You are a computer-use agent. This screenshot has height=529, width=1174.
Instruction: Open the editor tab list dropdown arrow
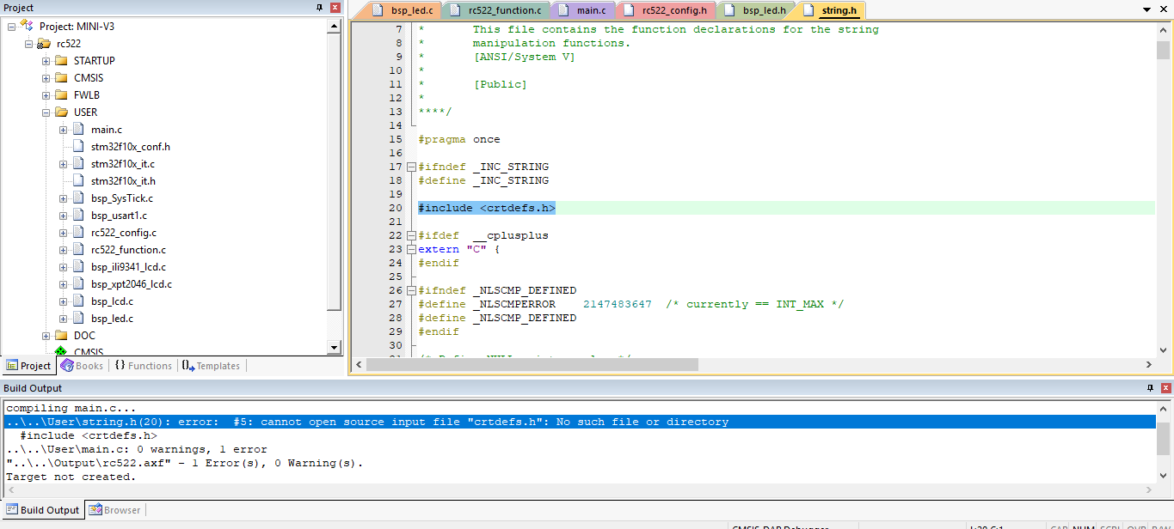click(1146, 9)
